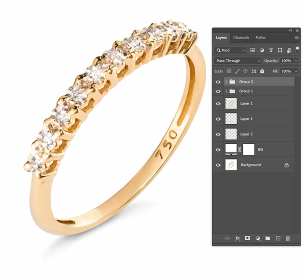Select BG layer fill thumbnail

click(231, 149)
